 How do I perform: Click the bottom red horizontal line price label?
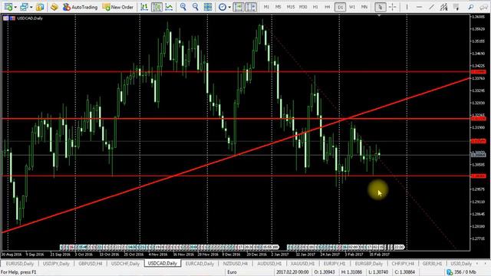pos(479,176)
